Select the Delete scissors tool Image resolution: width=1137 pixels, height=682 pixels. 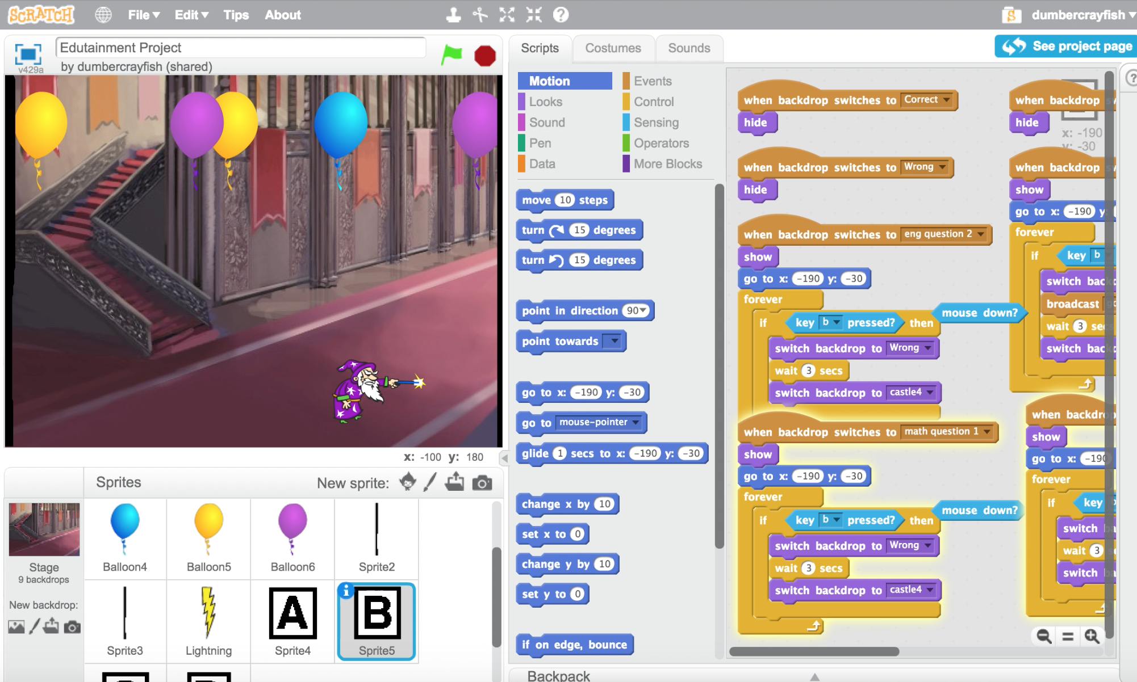coord(480,15)
